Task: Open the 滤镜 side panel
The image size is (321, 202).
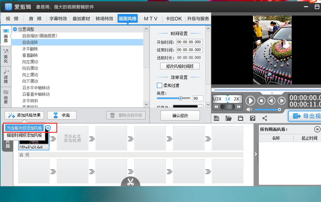Action: tap(6, 76)
